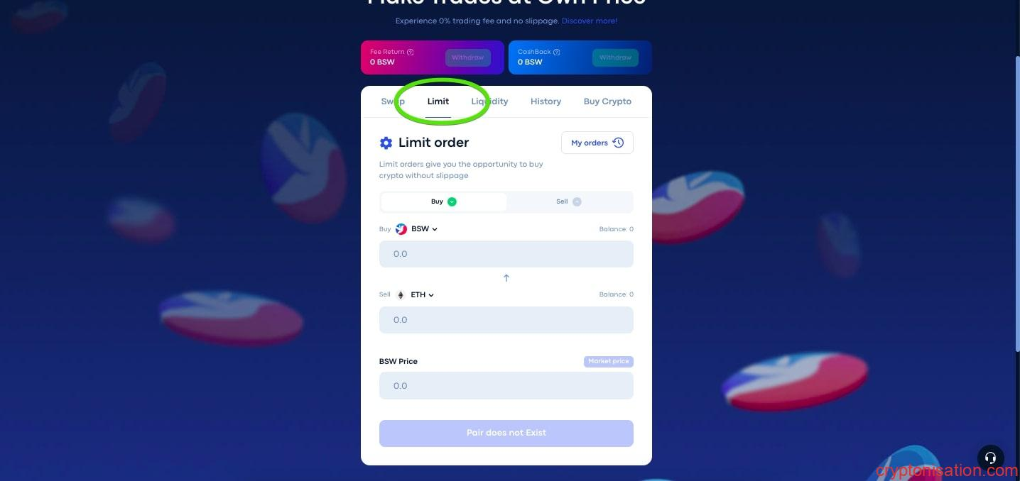Screen dimensions: 1020x481
Task: Expand the ETH token dropdown
Action: click(x=423, y=294)
